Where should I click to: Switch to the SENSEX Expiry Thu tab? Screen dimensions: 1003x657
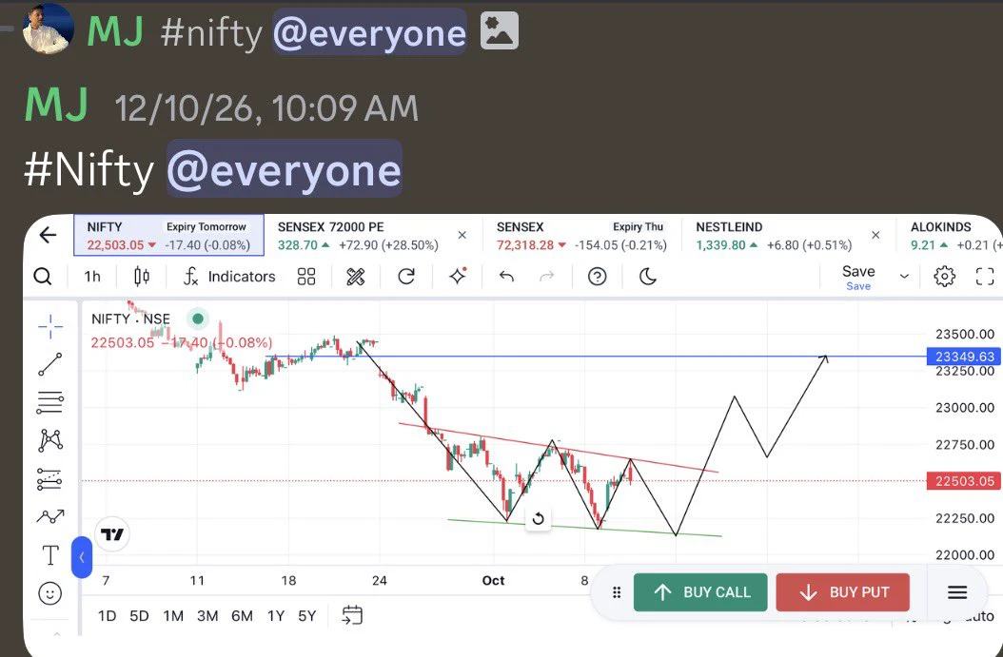click(x=581, y=236)
